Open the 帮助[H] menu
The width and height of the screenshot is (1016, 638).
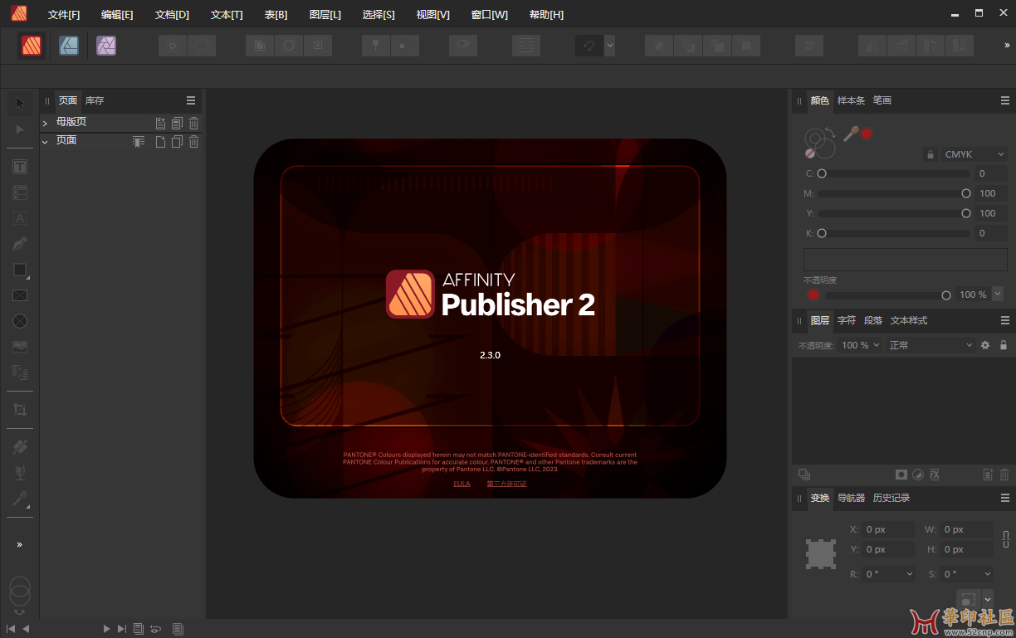point(546,15)
